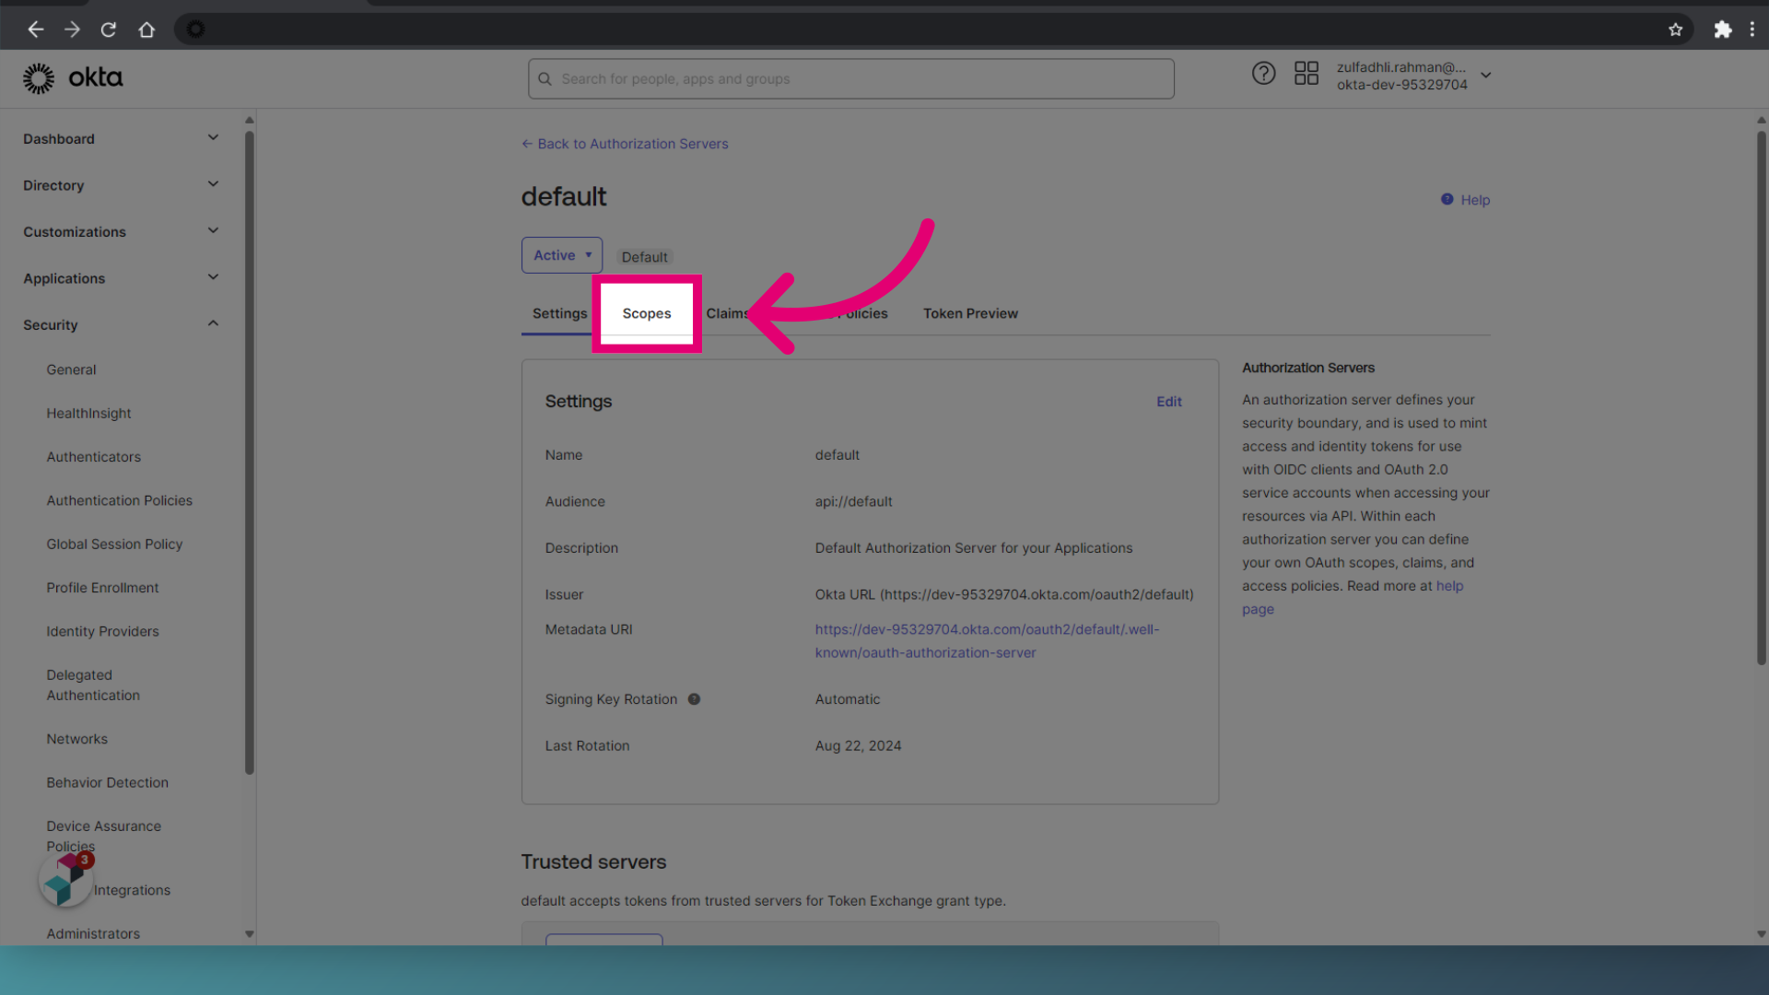
Task: Open Authenticators in the sidebar
Action: click(93, 457)
